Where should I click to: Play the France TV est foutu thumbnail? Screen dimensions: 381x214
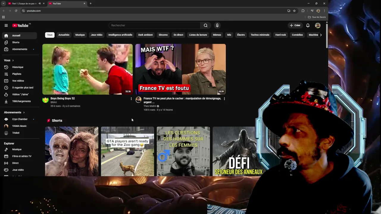pos(181,69)
